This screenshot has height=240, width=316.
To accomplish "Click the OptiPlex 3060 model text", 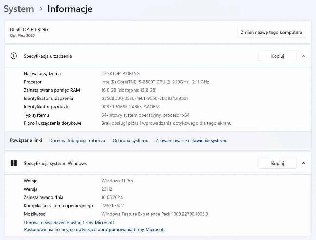I will coord(22,35).
